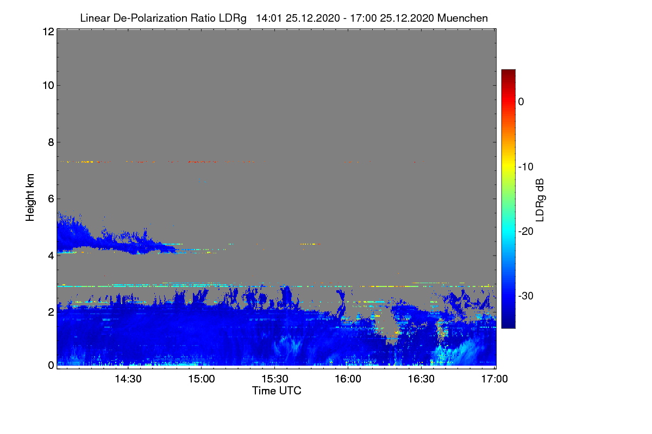Click the date range '14:01 25.12.2020 - 17:00 25.12.2020'
The image size is (652, 434).
tap(344, 18)
